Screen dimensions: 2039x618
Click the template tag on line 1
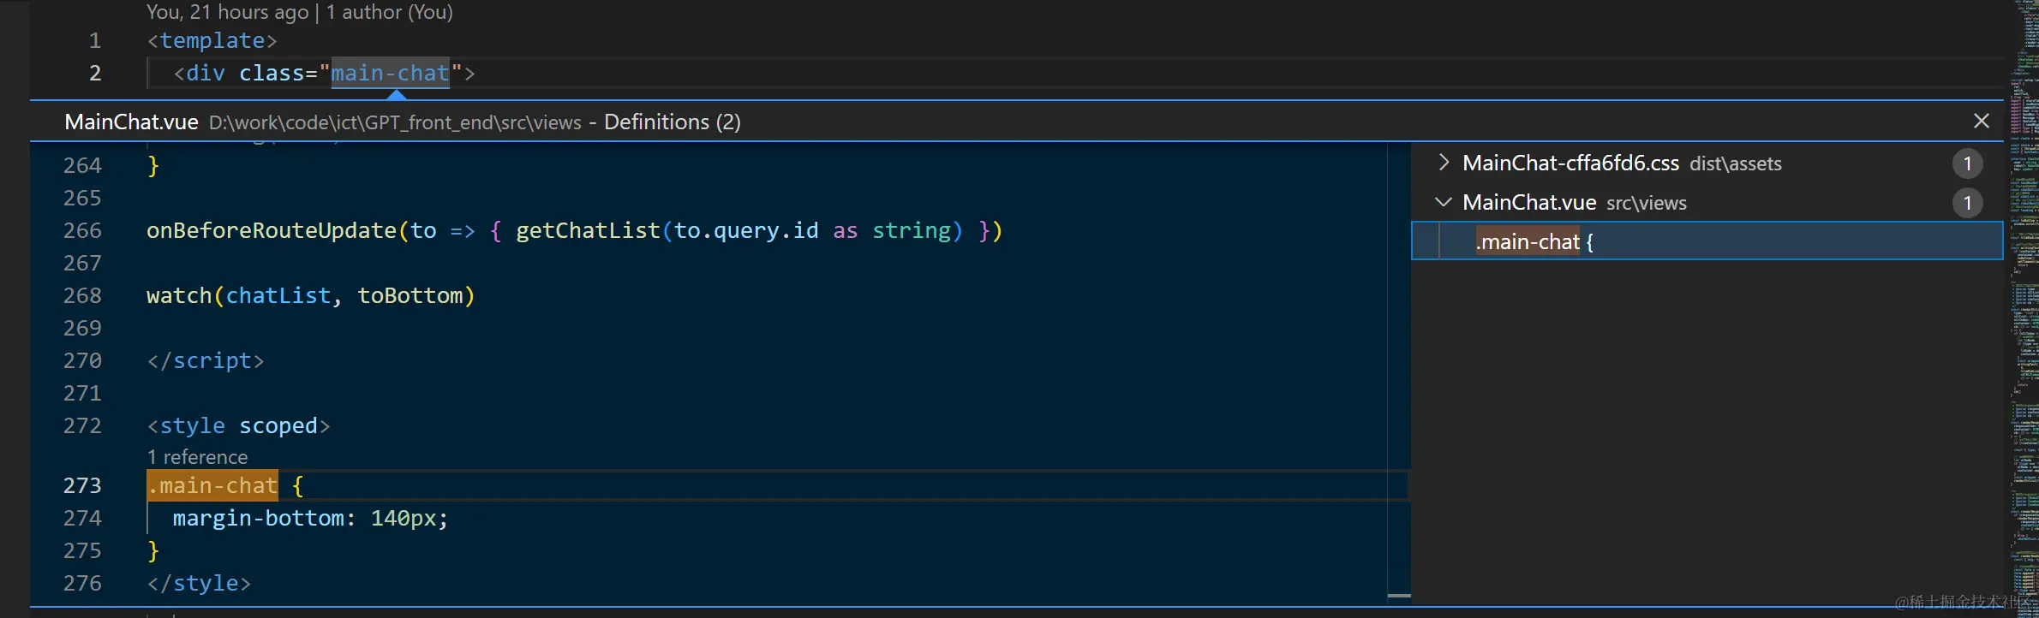(212, 41)
